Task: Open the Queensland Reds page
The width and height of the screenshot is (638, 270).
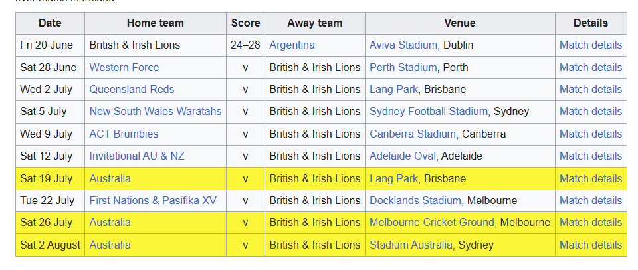Action: click(x=132, y=89)
